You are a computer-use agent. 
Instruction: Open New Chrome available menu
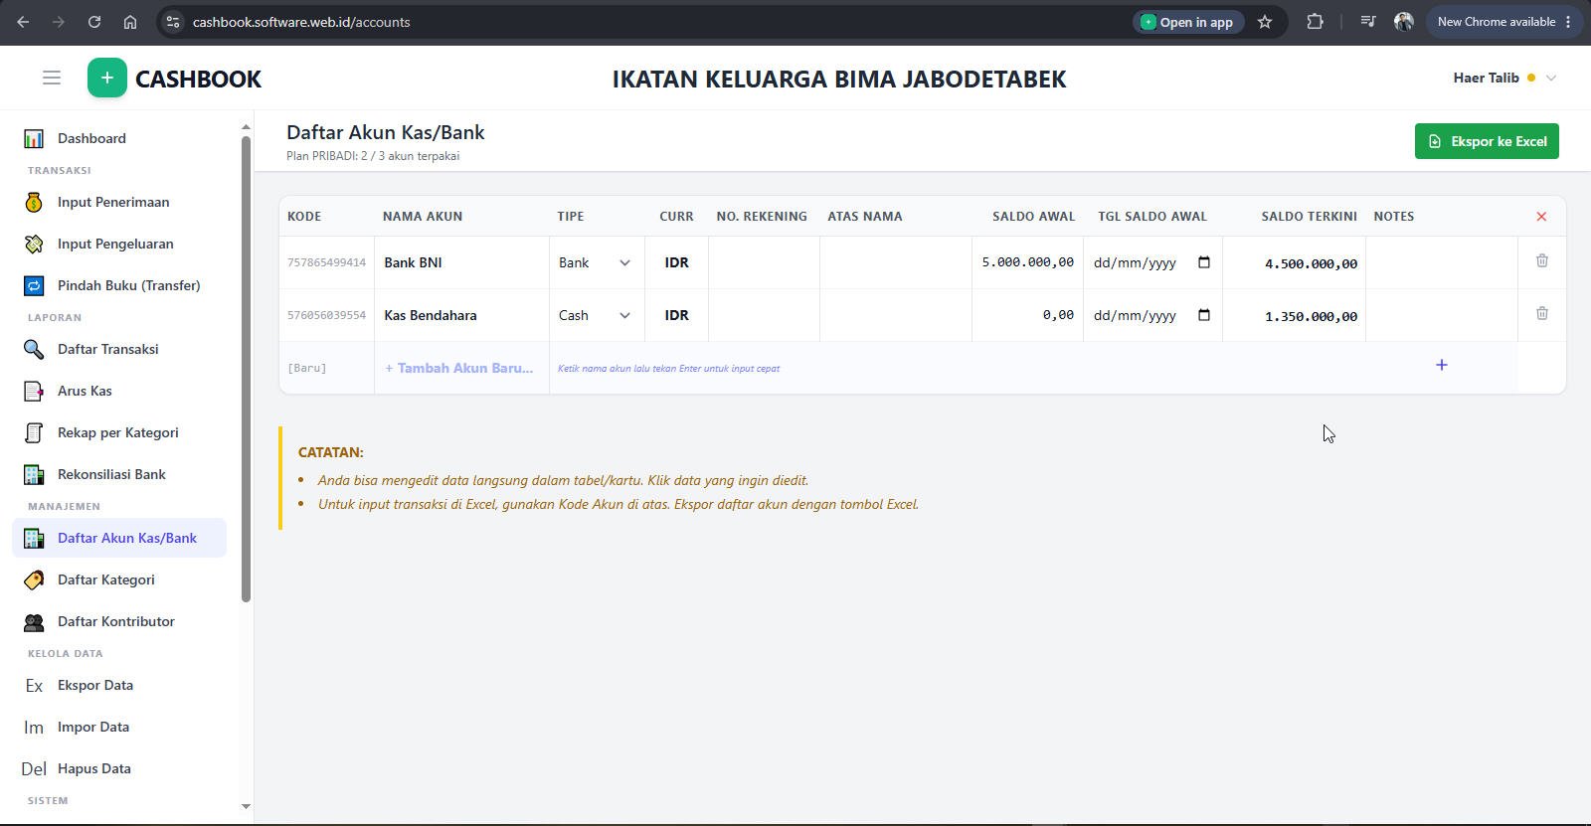coord(1504,22)
